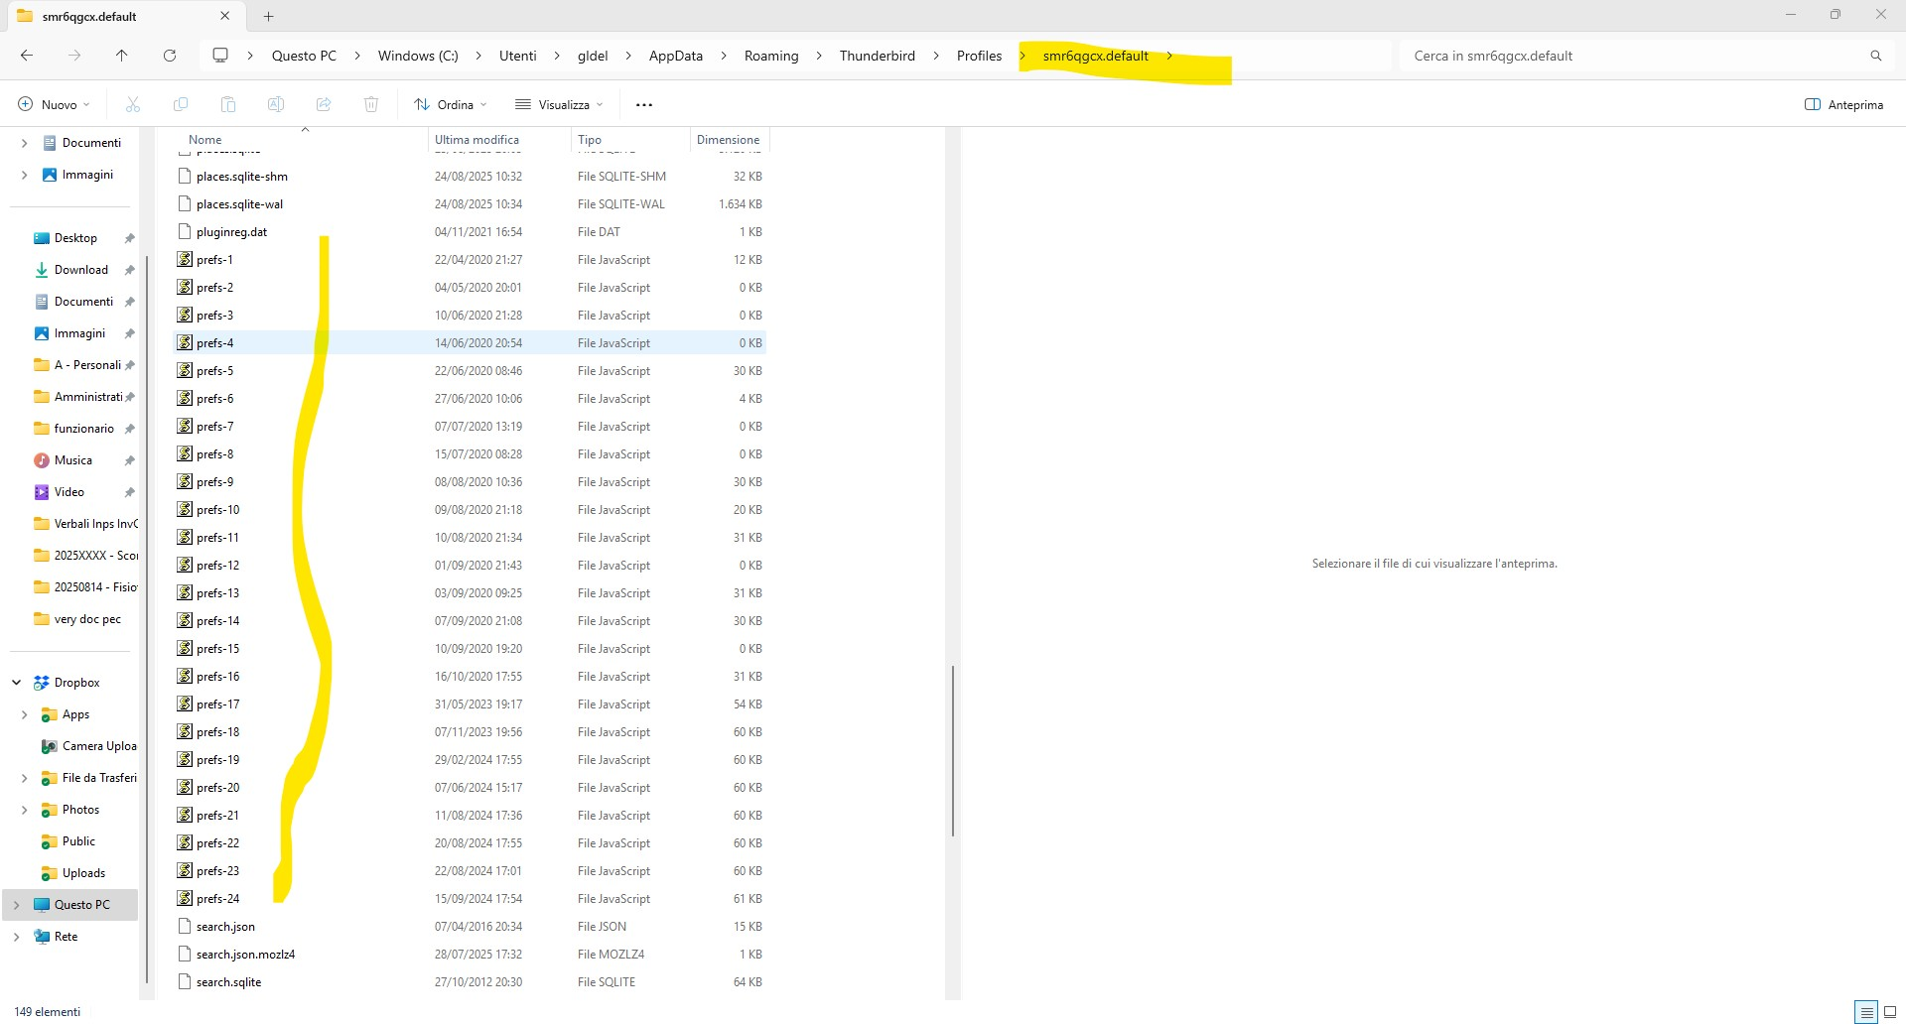Screen dimensions: 1906x1024
Task: Click the Paste clipboard icon
Action: 228,104
